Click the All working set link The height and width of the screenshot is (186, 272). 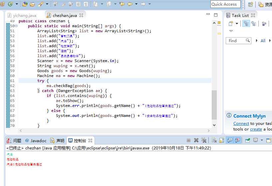coord(263,41)
